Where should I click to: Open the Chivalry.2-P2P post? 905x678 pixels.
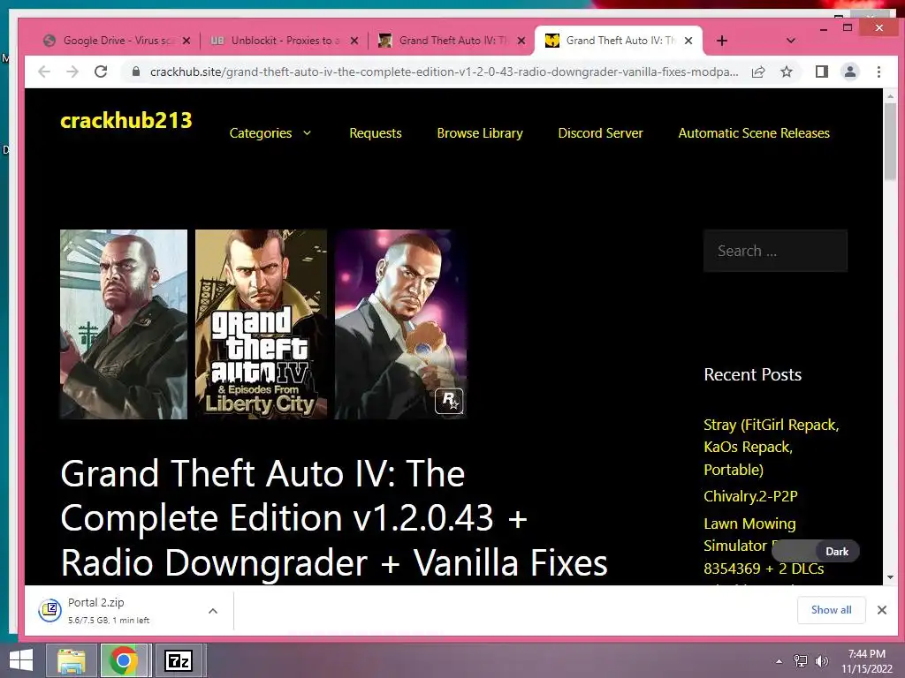[750, 496]
